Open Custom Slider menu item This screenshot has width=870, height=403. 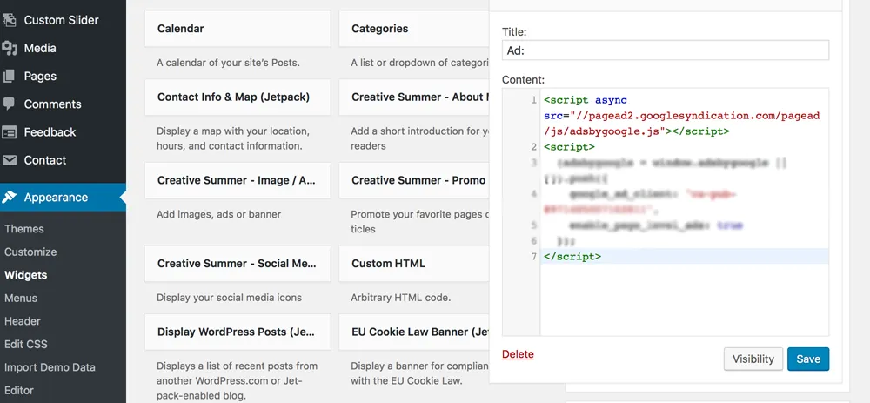pyautogui.click(x=63, y=20)
